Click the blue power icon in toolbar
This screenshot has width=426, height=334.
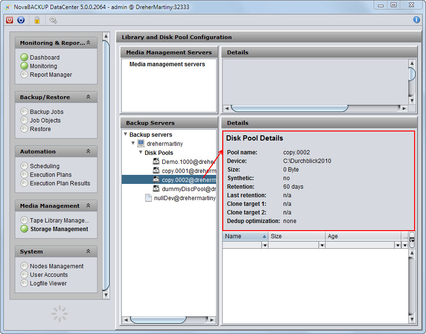click(x=21, y=20)
